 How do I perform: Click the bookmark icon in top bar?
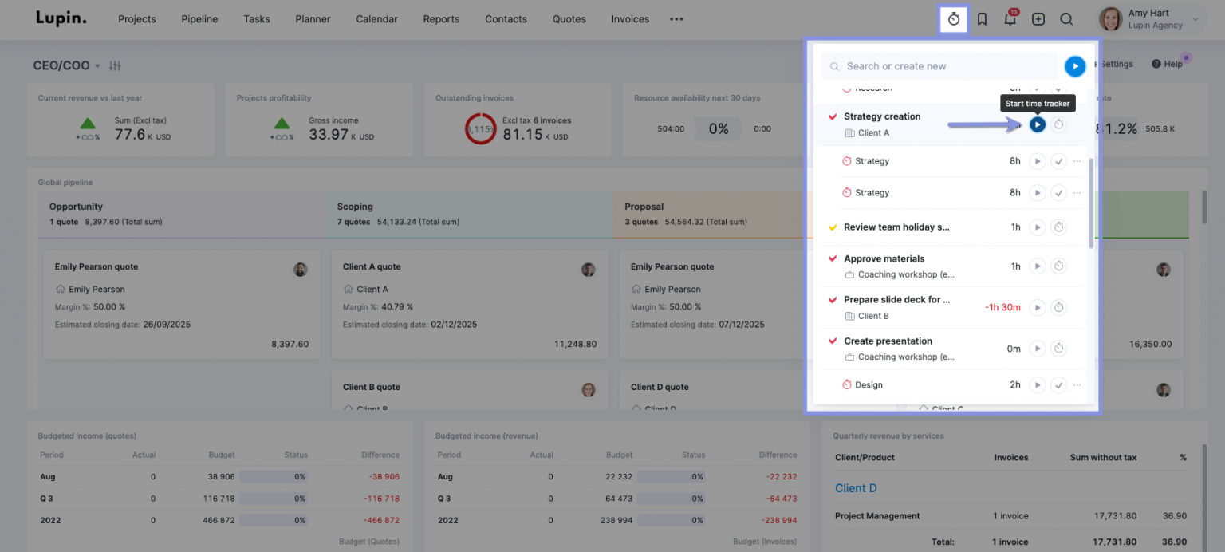click(982, 18)
